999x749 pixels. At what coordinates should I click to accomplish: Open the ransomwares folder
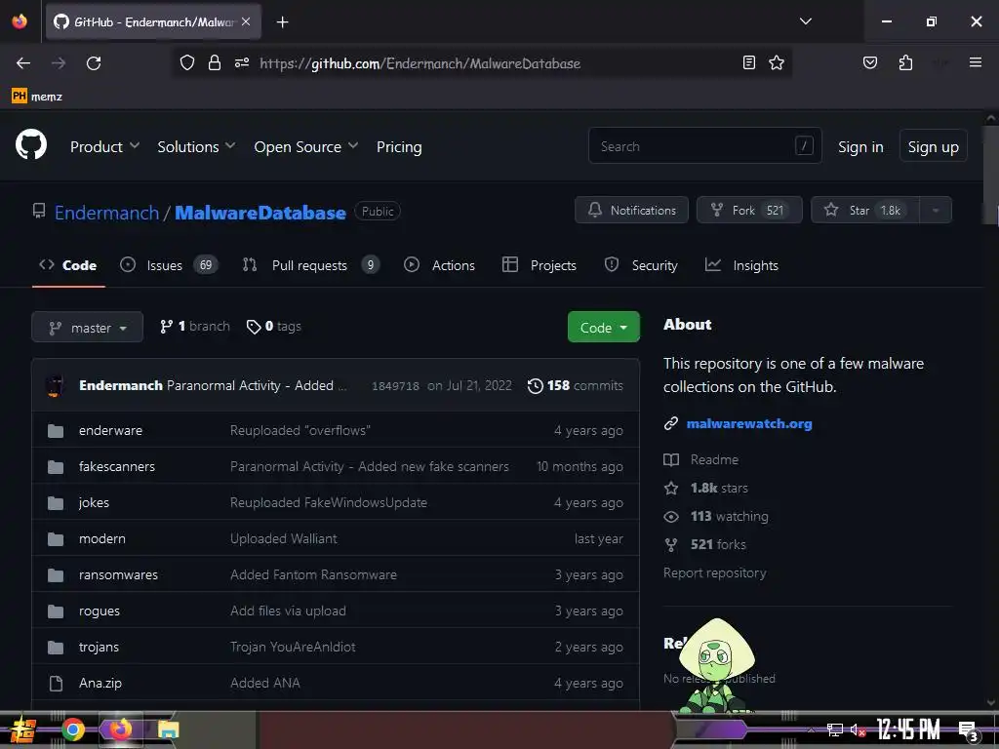(118, 575)
